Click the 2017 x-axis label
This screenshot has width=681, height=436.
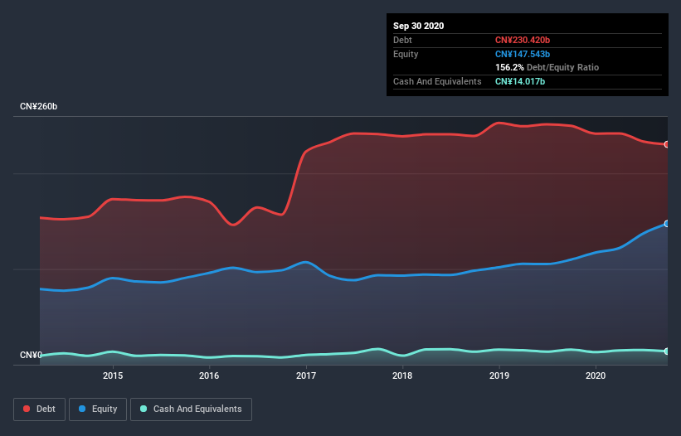[x=306, y=375]
